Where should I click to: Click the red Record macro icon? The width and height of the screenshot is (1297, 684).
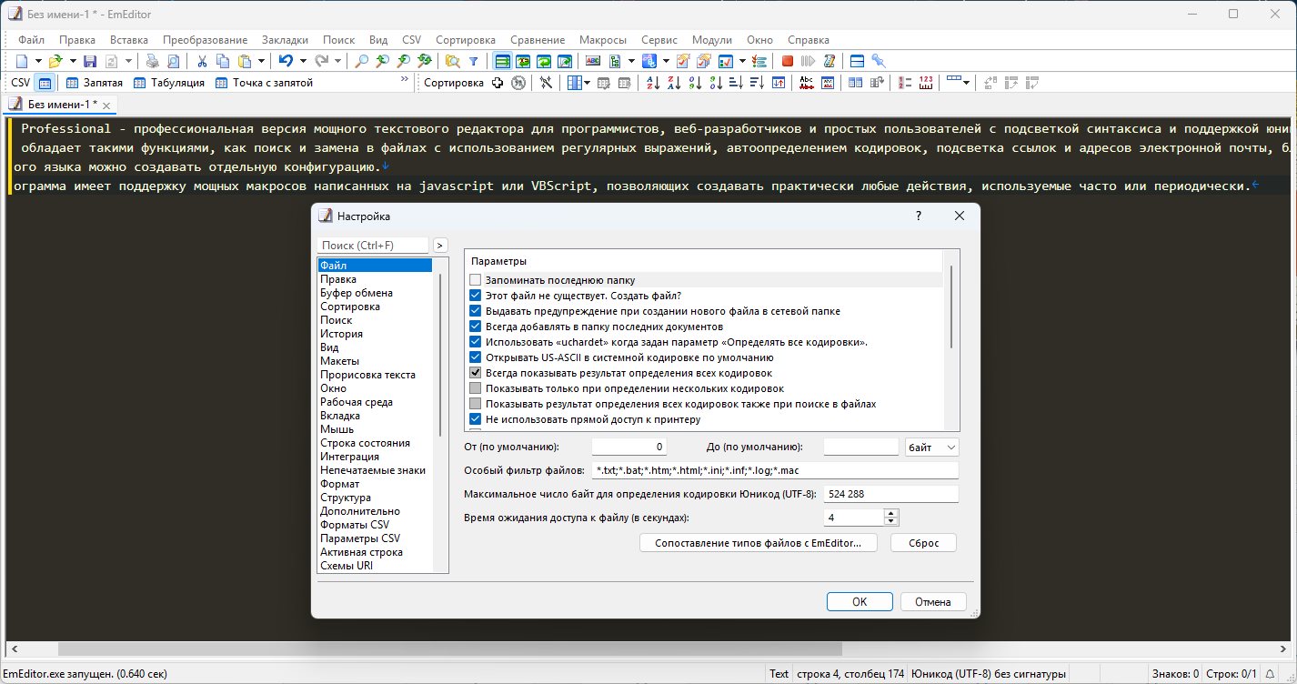(787, 61)
